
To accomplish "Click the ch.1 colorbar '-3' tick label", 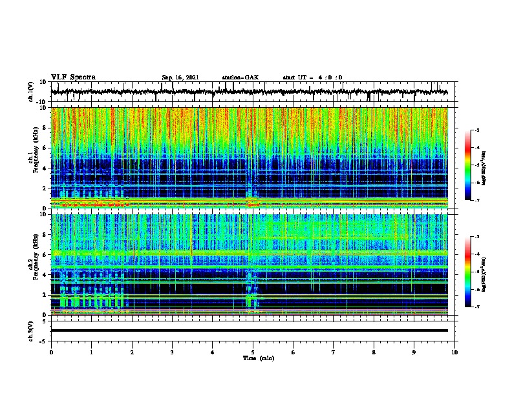I will (477, 130).
